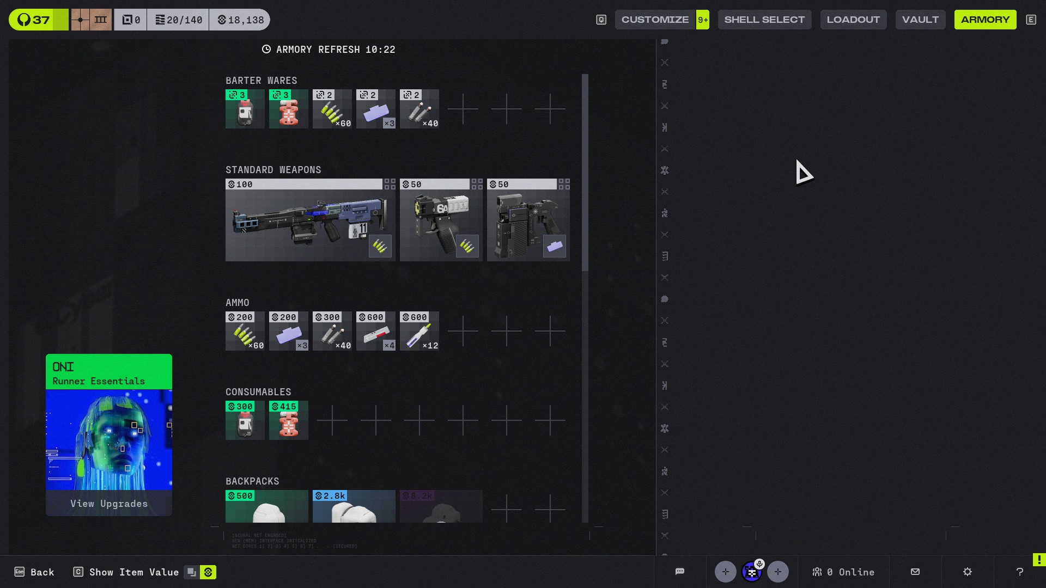Click the yellow exclamation alert icon
The height and width of the screenshot is (588, 1046).
[x=1039, y=560]
